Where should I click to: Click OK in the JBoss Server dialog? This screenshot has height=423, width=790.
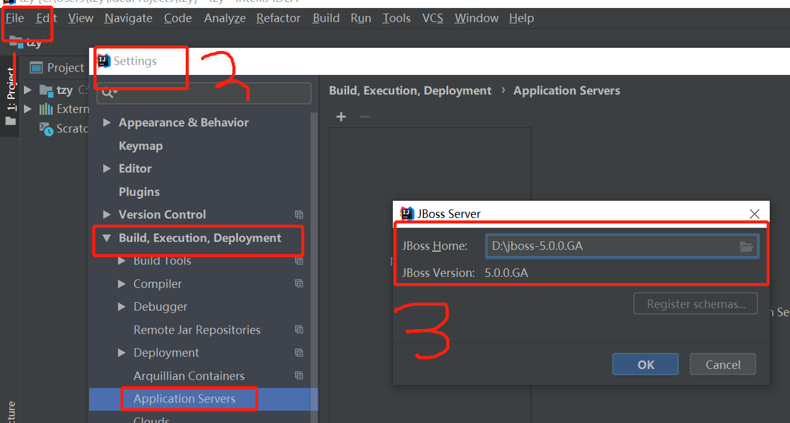point(646,365)
